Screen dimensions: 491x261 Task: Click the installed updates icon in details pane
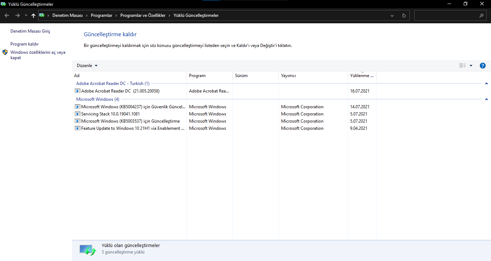click(88, 250)
